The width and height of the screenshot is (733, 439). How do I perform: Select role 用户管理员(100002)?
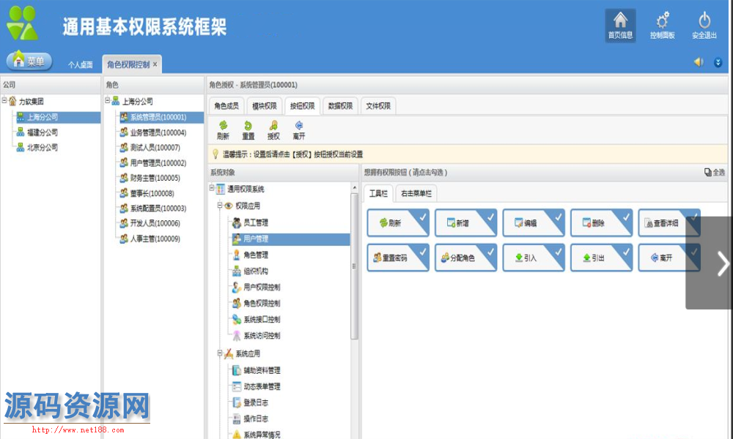158,163
